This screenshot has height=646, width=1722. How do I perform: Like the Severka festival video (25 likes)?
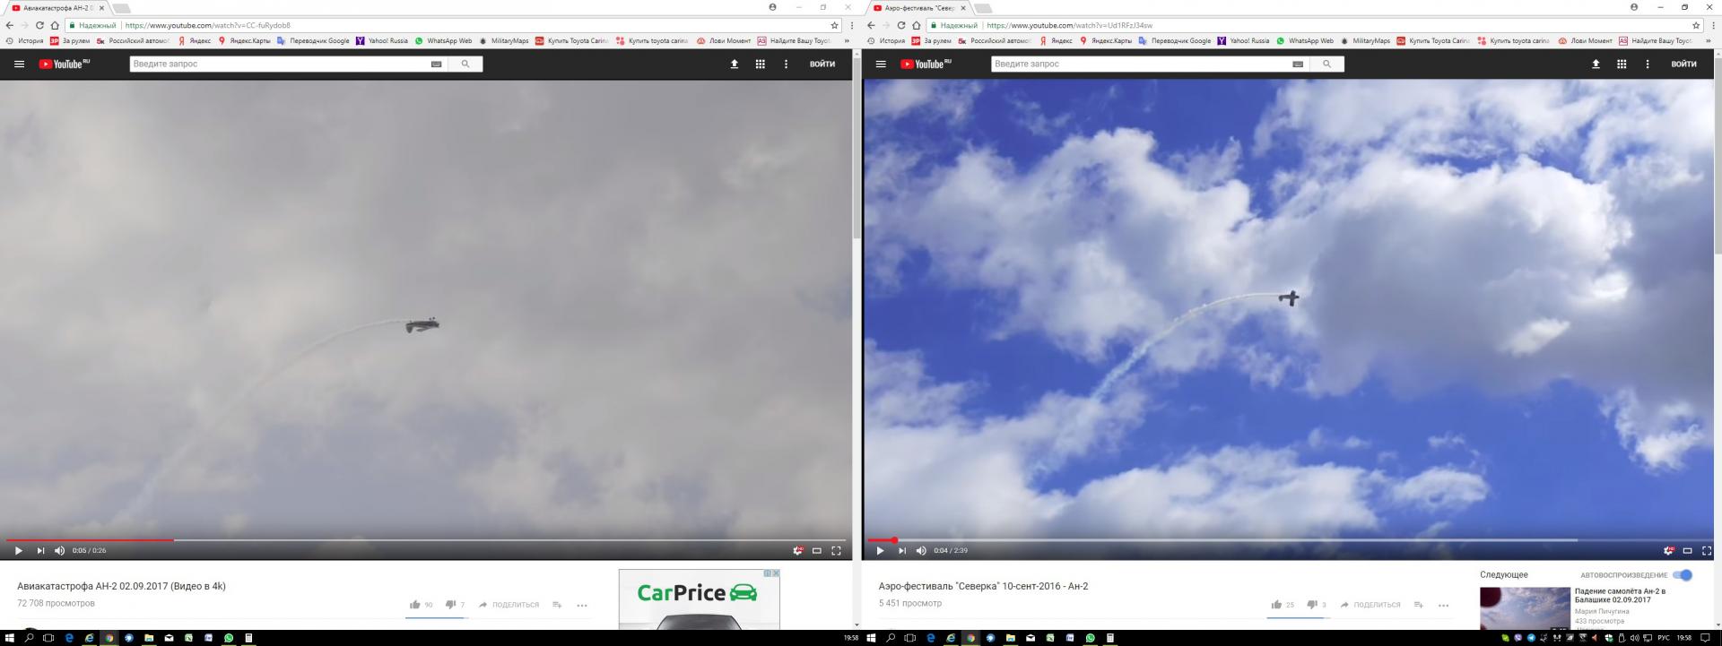click(1276, 605)
